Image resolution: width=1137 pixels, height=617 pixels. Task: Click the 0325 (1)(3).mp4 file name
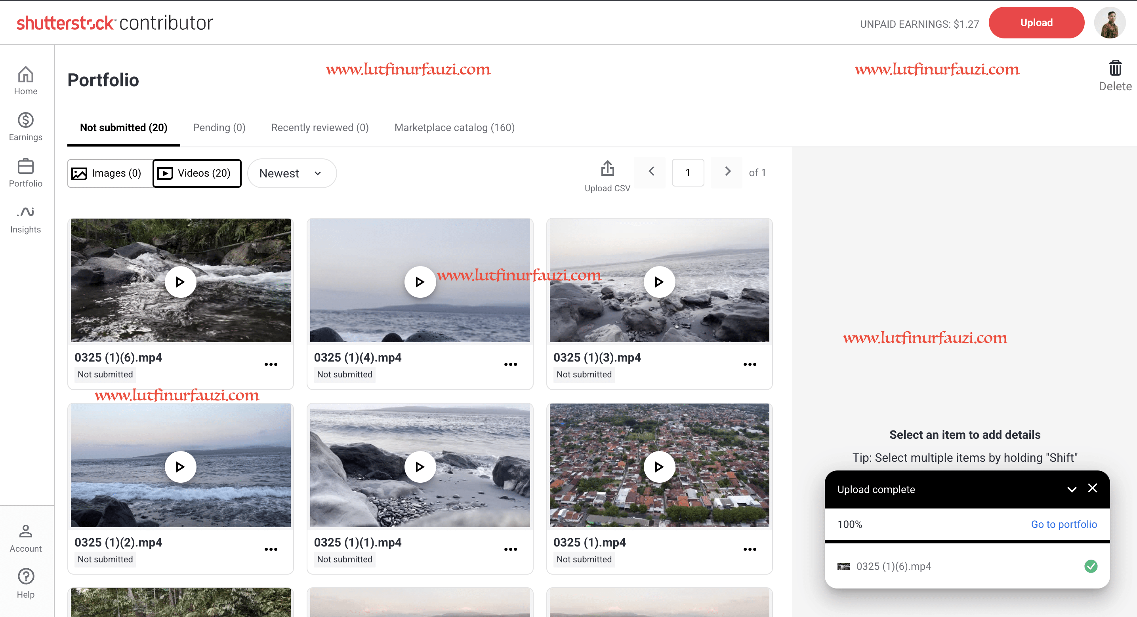[597, 358]
